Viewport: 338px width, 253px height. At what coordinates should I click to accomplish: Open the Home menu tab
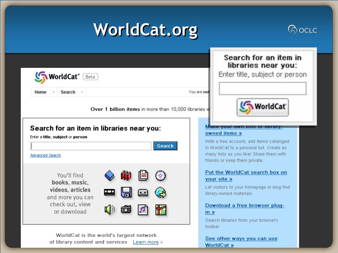41,92
